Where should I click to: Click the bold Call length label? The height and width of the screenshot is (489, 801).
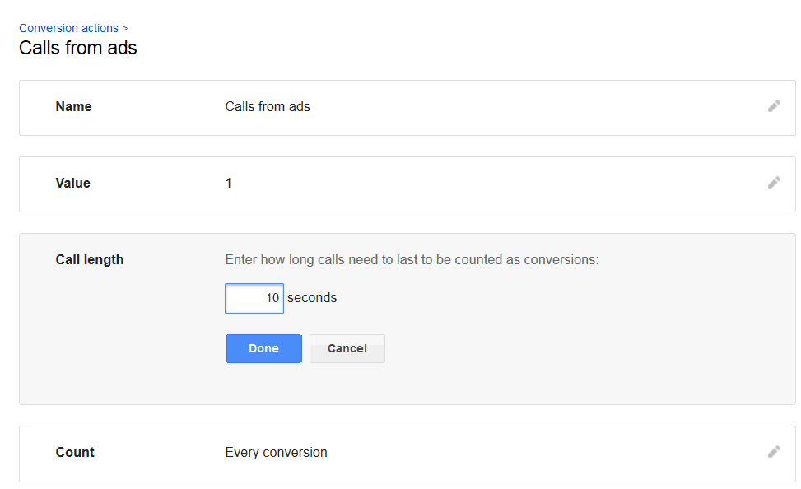tap(89, 259)
